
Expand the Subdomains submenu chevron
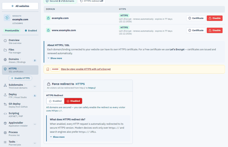(x=25, y=85)
